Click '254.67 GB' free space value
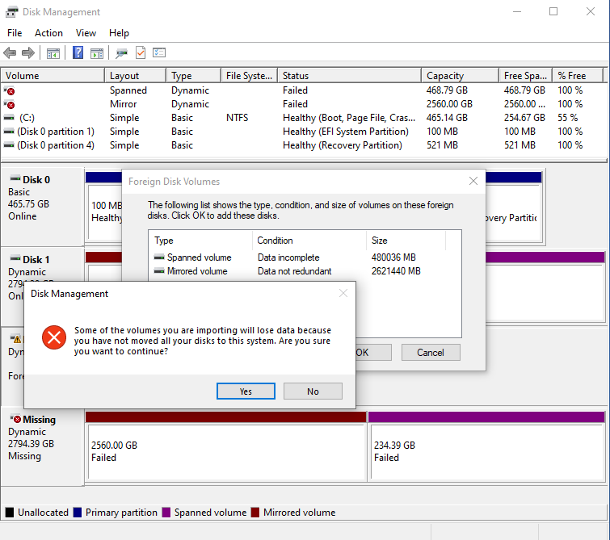Screen dimensions: 610x540 tap(524, 117)
